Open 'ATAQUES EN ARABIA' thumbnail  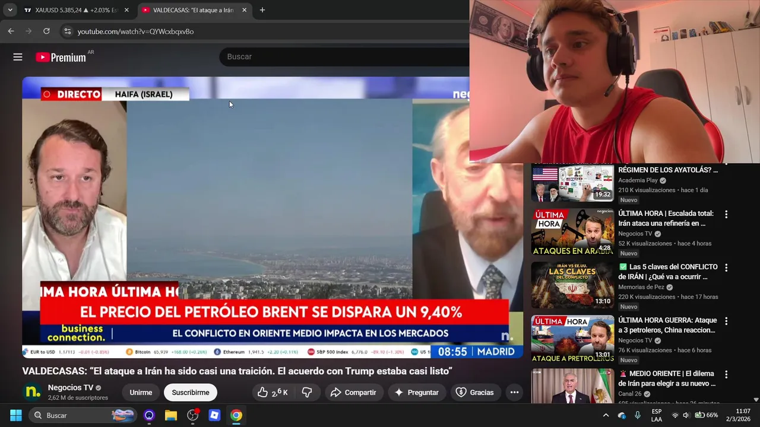pyautogui.click(x=572, y=232)
